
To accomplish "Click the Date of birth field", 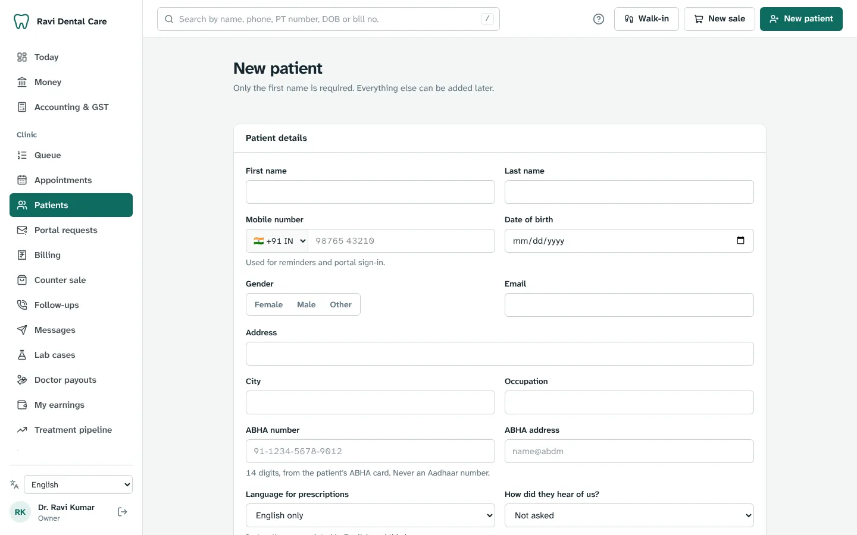I will click(x=629, y=241).
